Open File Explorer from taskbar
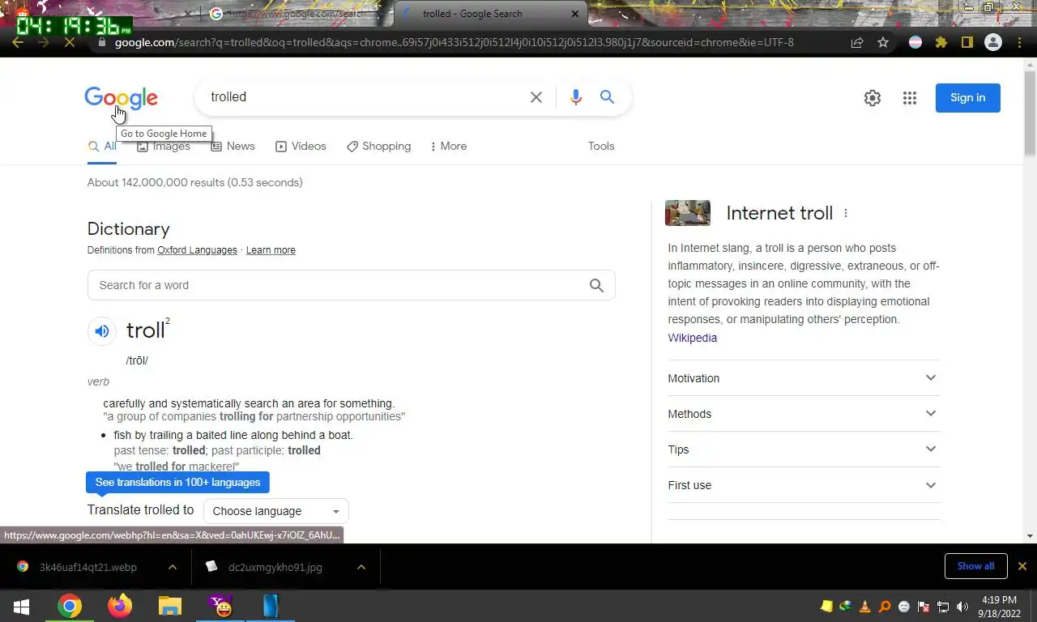Screen dimensions: 1037x622 coord(170,606)
